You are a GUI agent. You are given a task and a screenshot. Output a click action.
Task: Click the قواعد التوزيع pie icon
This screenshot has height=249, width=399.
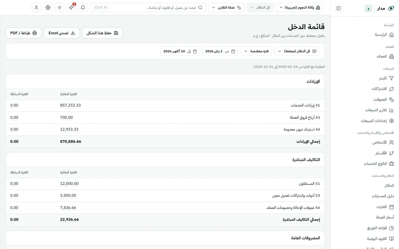tap(392, 228)
